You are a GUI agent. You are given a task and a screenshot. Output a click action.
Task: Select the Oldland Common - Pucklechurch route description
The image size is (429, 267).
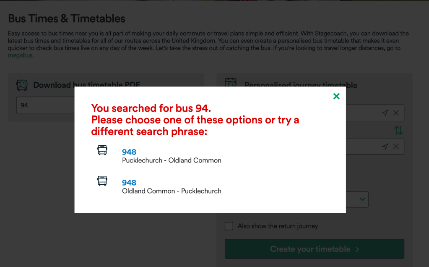172,191
